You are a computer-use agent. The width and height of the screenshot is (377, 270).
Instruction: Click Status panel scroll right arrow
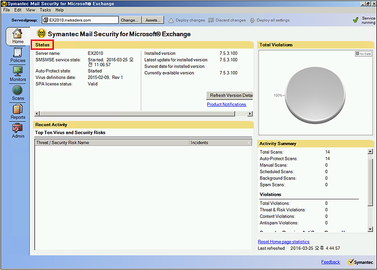click(x=250, y=114)
